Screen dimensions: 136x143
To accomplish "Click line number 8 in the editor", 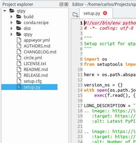I will point(81,59).
